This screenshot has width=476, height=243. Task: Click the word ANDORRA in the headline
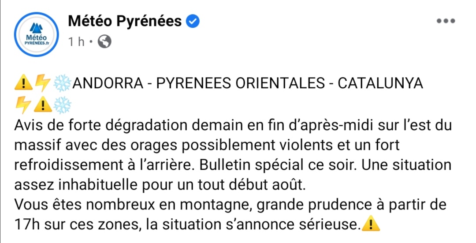coord(108,83)
